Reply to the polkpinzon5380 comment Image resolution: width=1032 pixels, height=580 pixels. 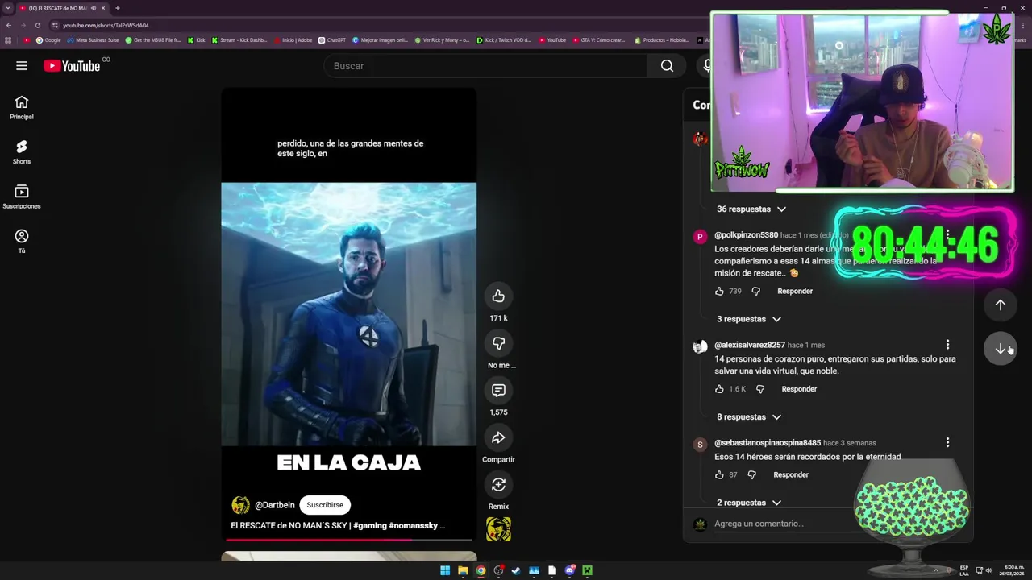[x=795, y=291]
